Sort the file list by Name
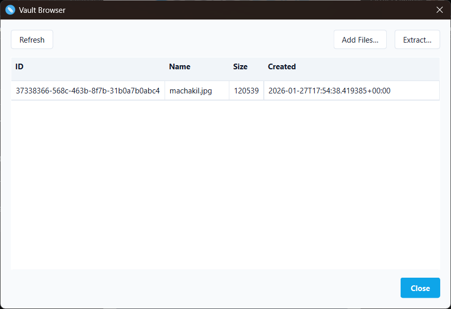The image size is (451, 309). point(179,67)
